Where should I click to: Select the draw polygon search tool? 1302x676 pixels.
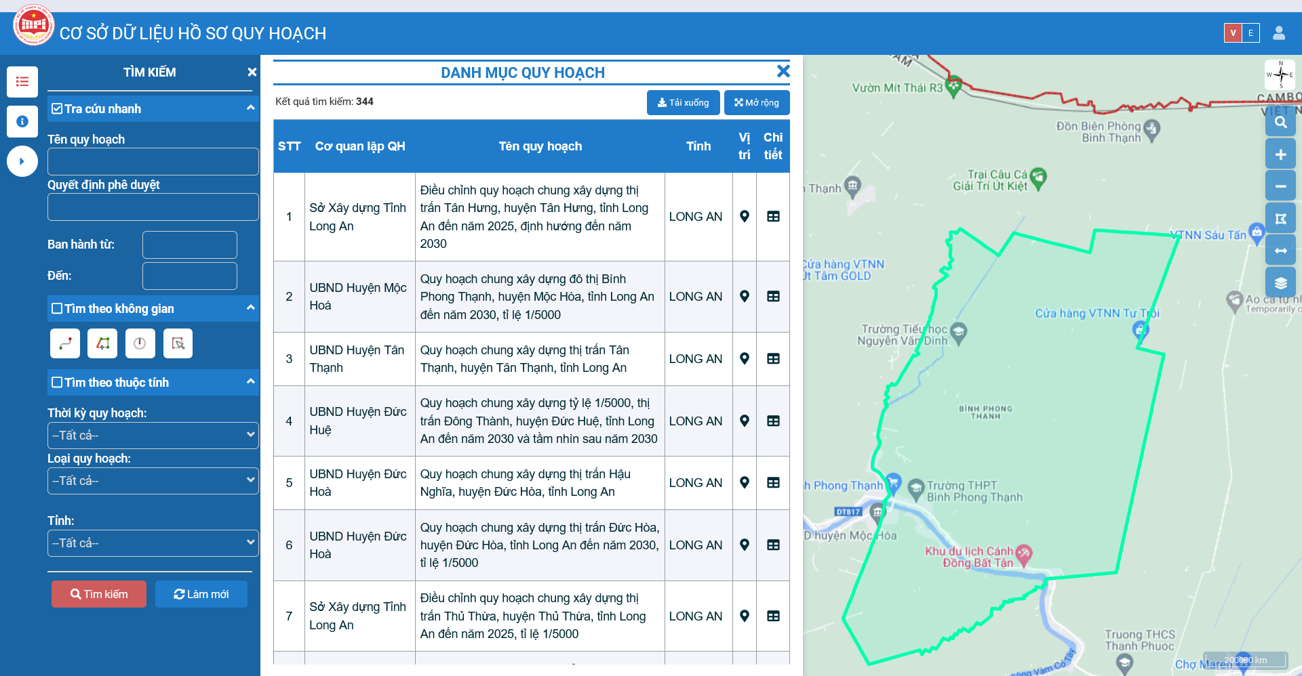[x=102, y=343]
